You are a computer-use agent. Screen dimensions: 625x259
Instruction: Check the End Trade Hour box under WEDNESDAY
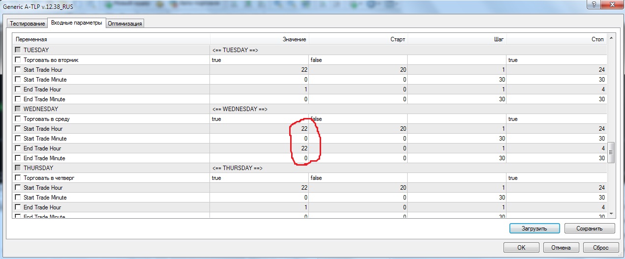point(18,148)
